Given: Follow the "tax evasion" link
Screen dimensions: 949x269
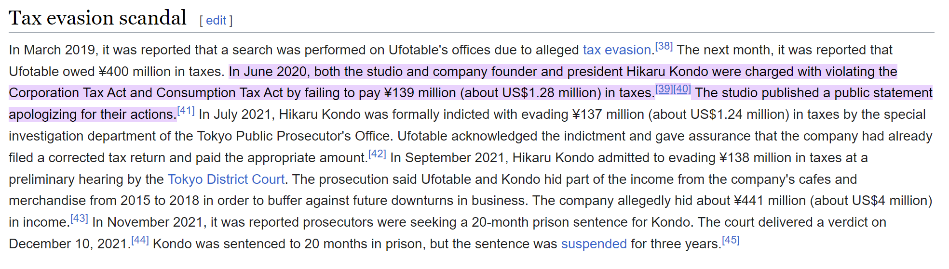Looking at the screenshot, I should pyautogui.click(x=617, y=50).
